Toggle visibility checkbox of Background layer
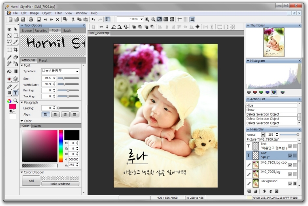308x206 pixels. point(290,184)
